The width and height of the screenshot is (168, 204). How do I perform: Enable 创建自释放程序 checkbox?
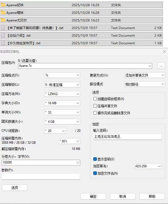click(x=95, y=99)
